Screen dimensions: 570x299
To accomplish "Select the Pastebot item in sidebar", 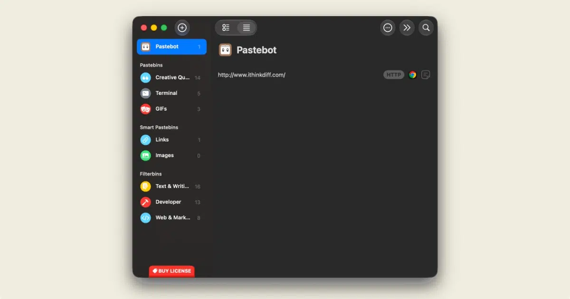I will (171, 47).
